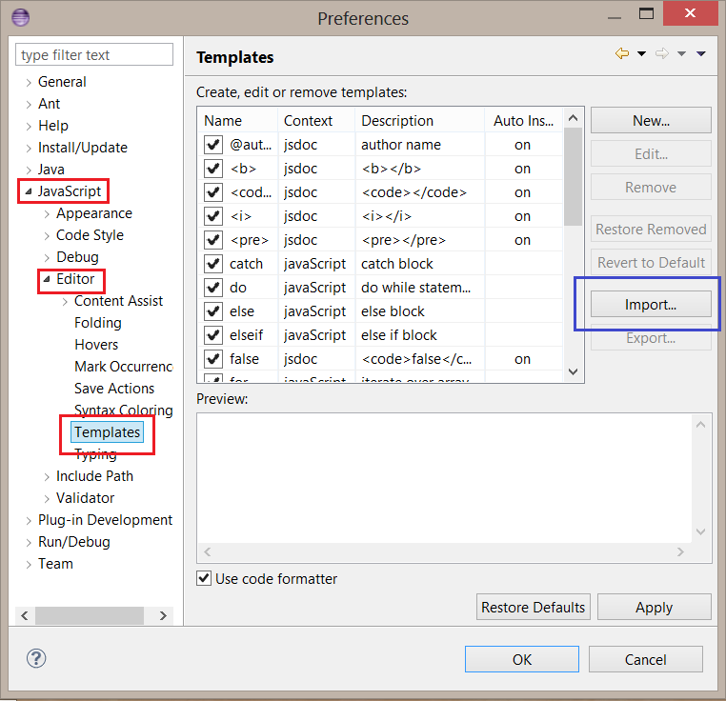Image resolution: width=726 pixels, height=701 pixels.
Task: Disable the catch template checkbox
Action: [213, 264]
